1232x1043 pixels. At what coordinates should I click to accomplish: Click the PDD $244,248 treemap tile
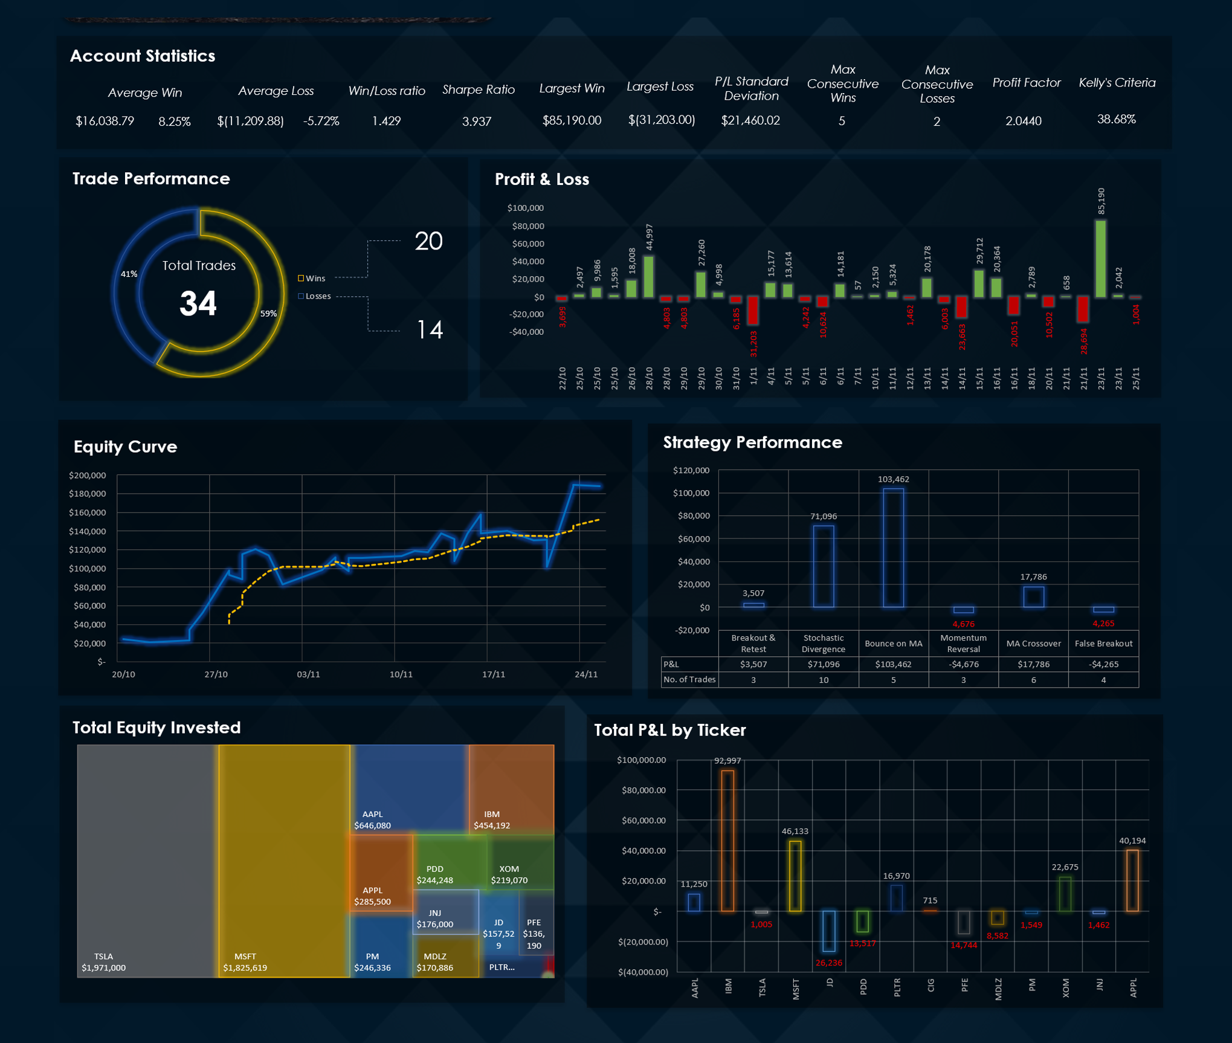point(450,862)
